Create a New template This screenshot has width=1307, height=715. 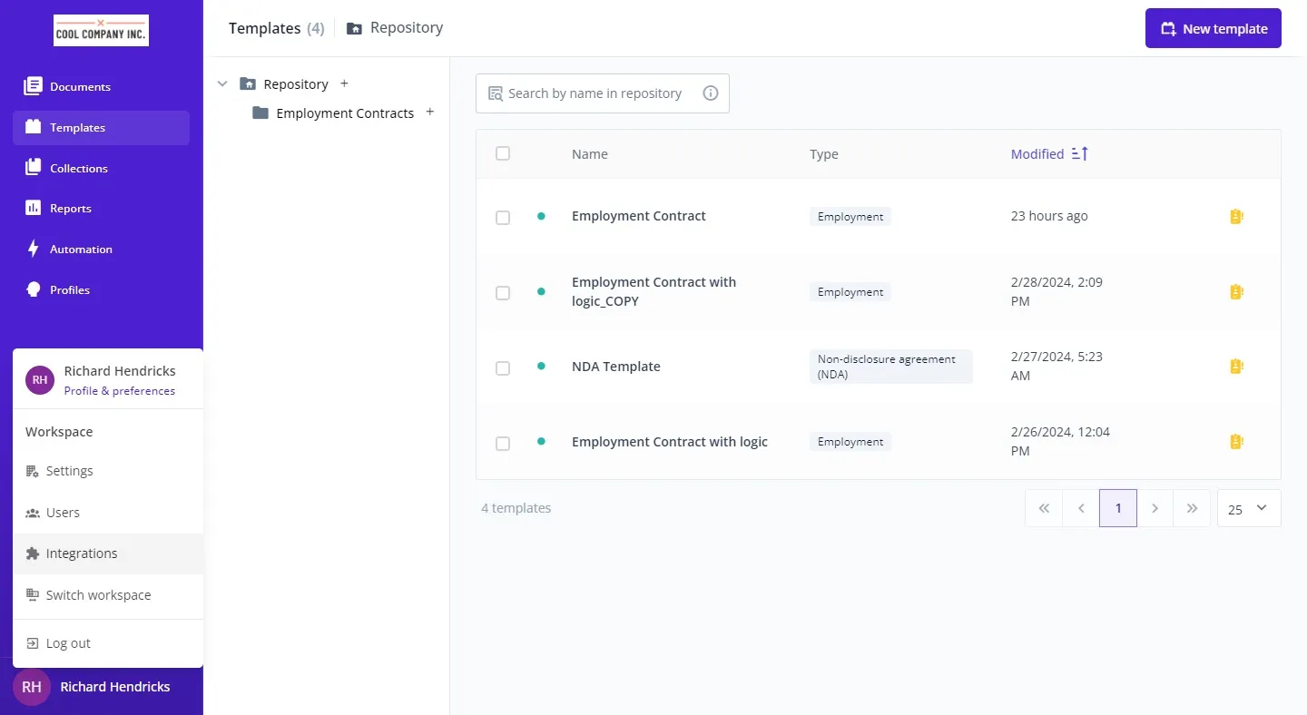click(x=1213, y=29)
